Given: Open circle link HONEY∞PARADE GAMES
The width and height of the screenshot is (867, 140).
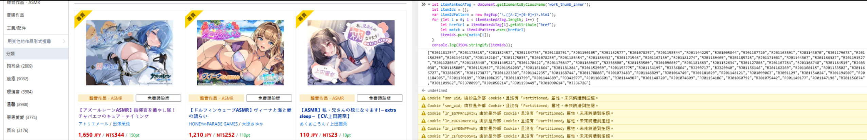Looking at the screenshot, I should (213, 124).
